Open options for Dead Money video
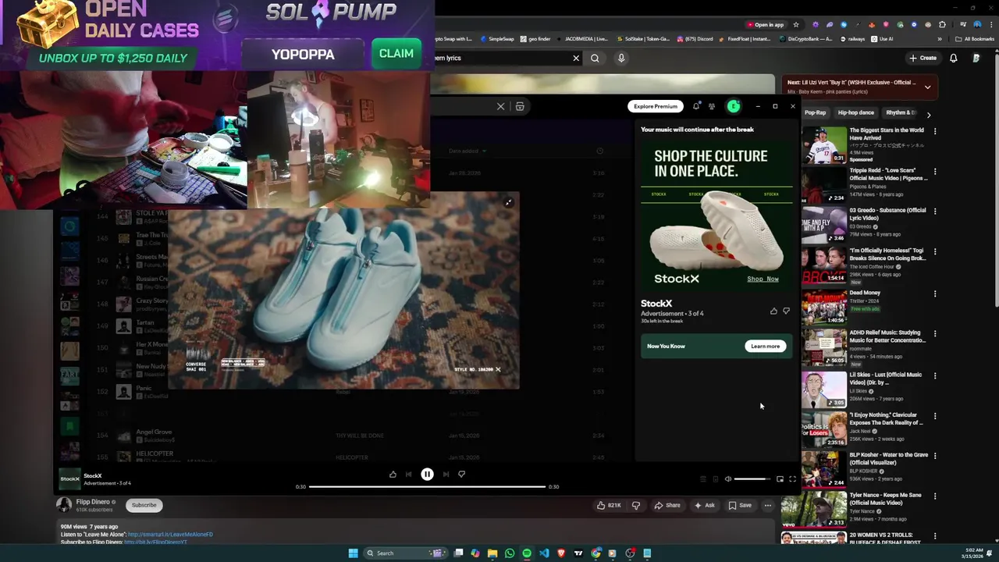The width and height of the screenshot is (999, 562). pos(935,294)
